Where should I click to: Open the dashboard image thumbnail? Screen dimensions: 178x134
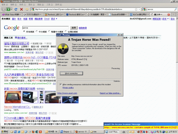(x=53, y=97)
